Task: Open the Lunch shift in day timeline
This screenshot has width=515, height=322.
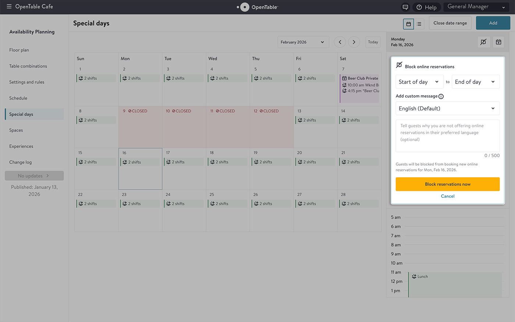Action: pyautogui.click(x=455, y=284)
